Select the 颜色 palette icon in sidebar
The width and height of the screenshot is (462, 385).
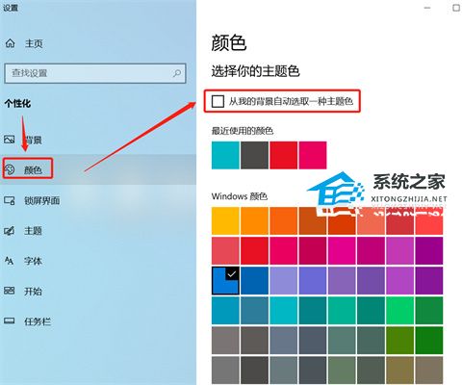point(10,169)
